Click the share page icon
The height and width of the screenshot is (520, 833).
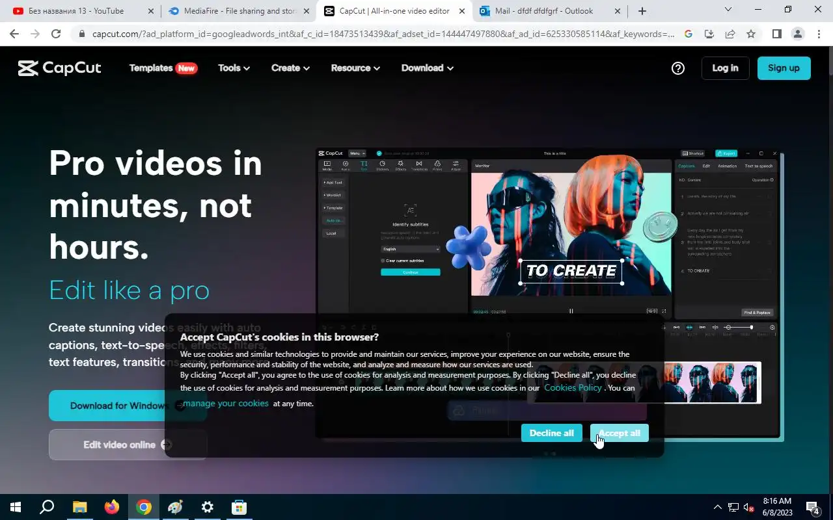tap(730, 34)
